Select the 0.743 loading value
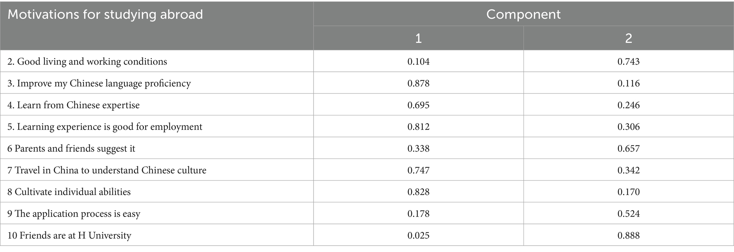The width and height of the screenshot is (734, 252). click(629, 62)
